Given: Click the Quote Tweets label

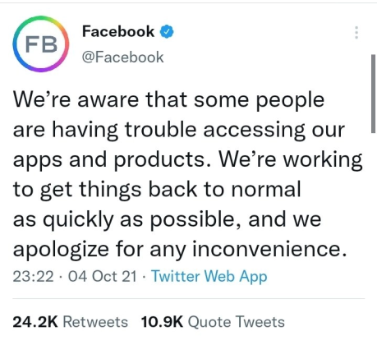Looking at the screenshot, I should [x=236, y=322].
